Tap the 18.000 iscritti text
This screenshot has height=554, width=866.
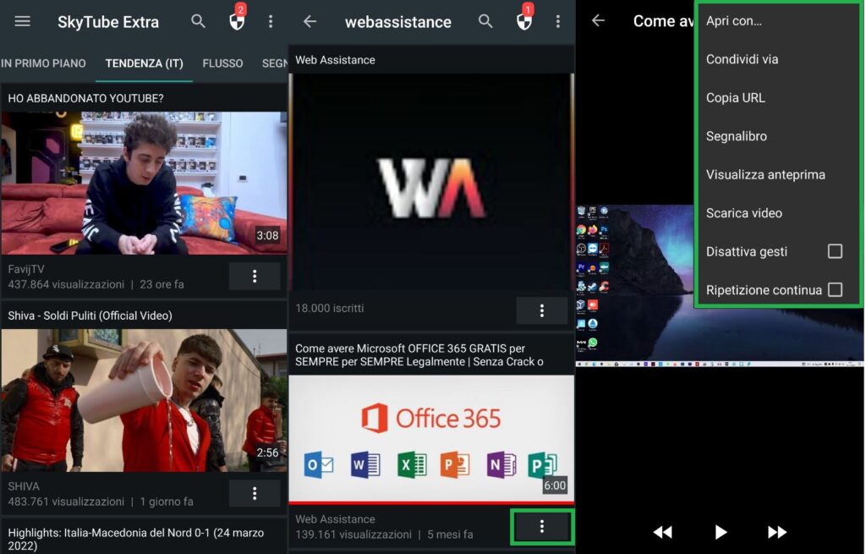tap(329, 308)
